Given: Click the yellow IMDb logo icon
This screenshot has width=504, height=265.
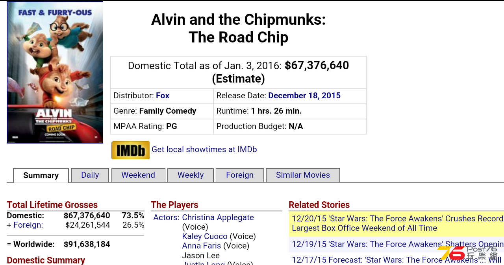Looking at the screenshot, I should (x=130, y=150).
